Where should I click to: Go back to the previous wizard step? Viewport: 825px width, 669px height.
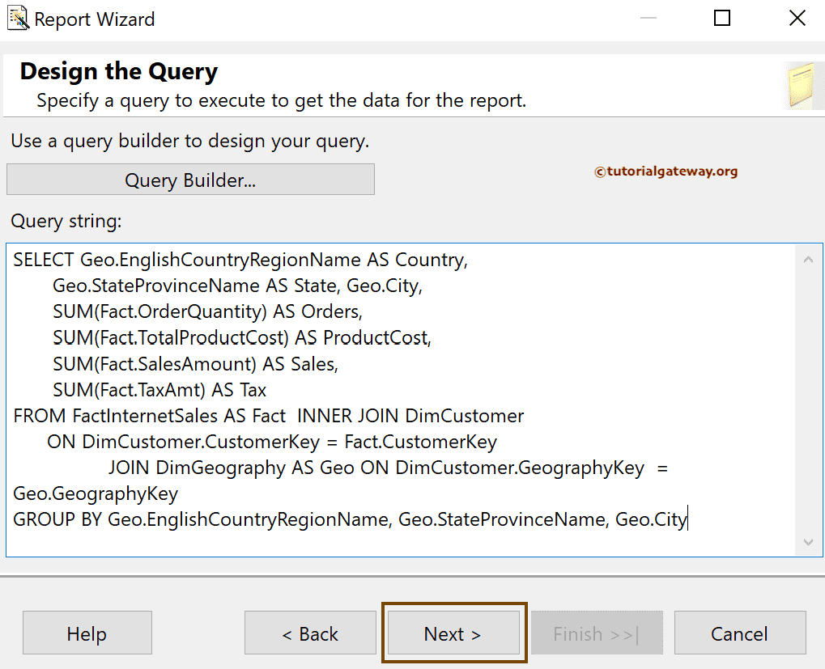[310, 633]
